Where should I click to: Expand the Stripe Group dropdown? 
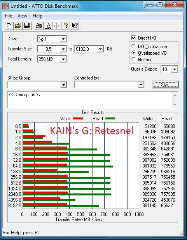tap(63, 85)
